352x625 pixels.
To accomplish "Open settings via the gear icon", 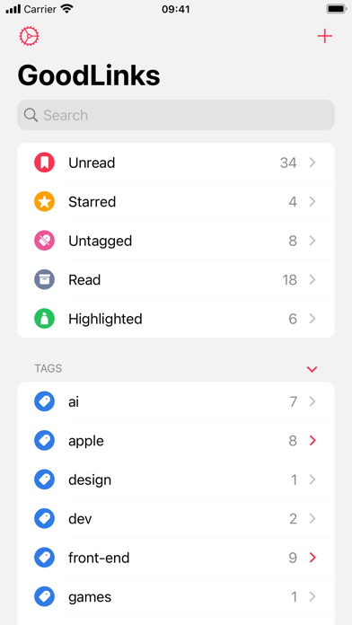I will click(29, 36).
